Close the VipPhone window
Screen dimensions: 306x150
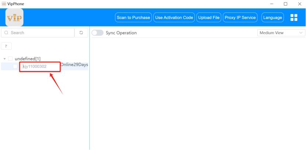tap(300, 4)
